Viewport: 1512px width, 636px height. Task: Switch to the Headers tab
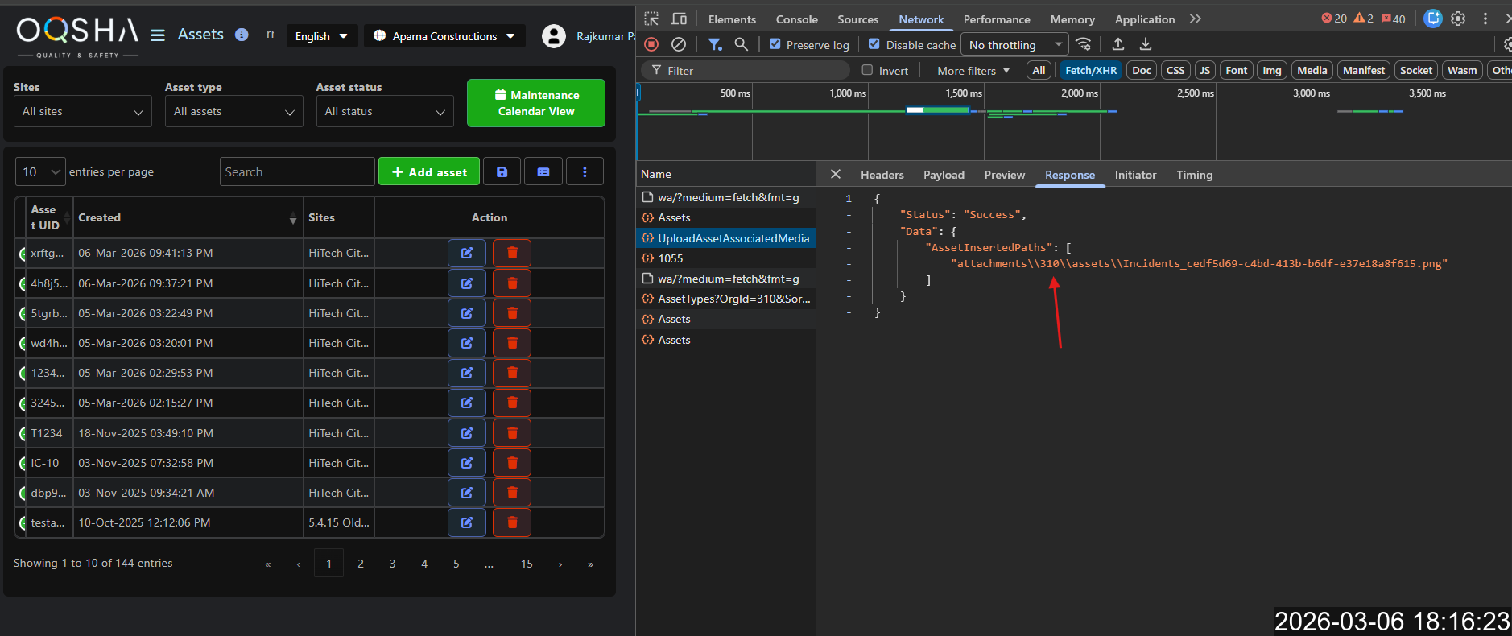point(882,175)
